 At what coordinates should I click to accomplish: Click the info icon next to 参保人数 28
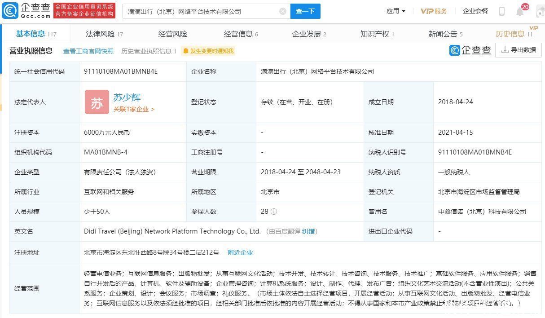pyautogui.click(x=273, y=212)
